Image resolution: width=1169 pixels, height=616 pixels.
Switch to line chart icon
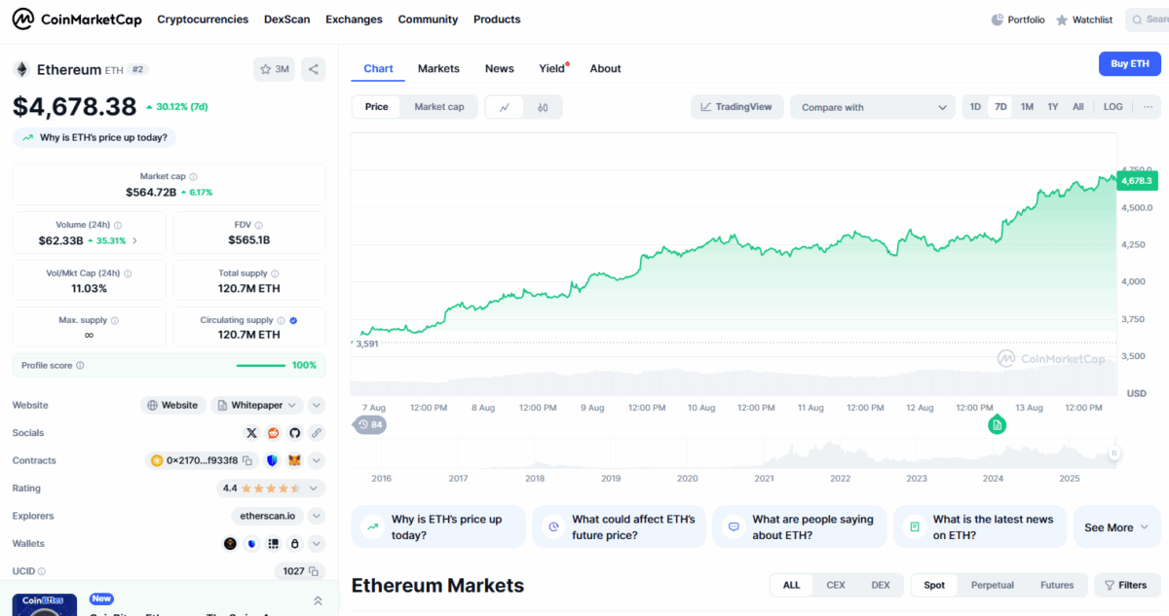[x=505, y=107]
